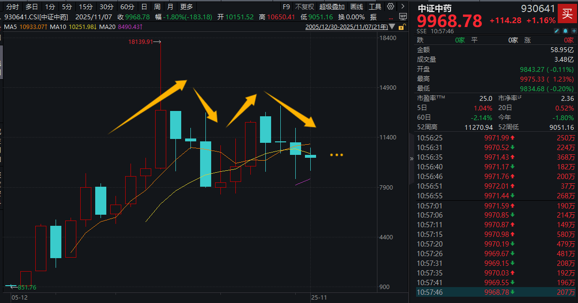Select the 5分 period
The height and width of the screenshot is (303, 578).
click(x=67, y=7)
